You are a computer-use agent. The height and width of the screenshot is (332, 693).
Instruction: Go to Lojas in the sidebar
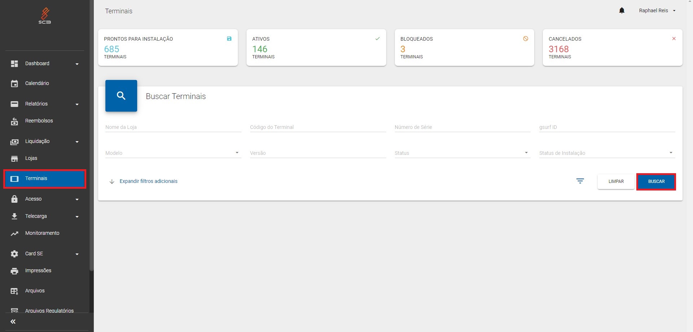(31, 158)
